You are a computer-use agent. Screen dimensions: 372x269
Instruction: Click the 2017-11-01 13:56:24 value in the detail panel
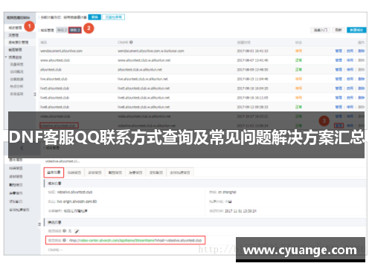coord(240,211)
